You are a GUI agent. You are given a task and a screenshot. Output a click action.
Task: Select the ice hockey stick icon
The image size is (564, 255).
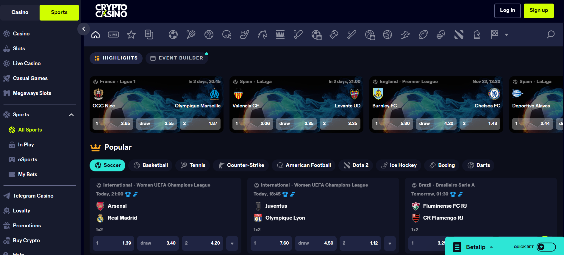(x=245, y=35)
